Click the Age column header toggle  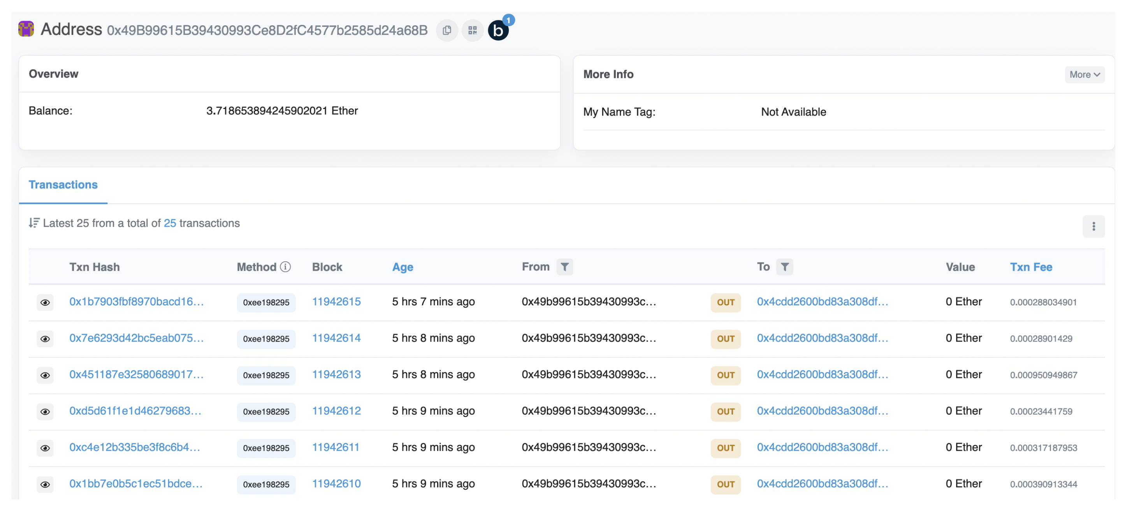(x=402, y=267)
